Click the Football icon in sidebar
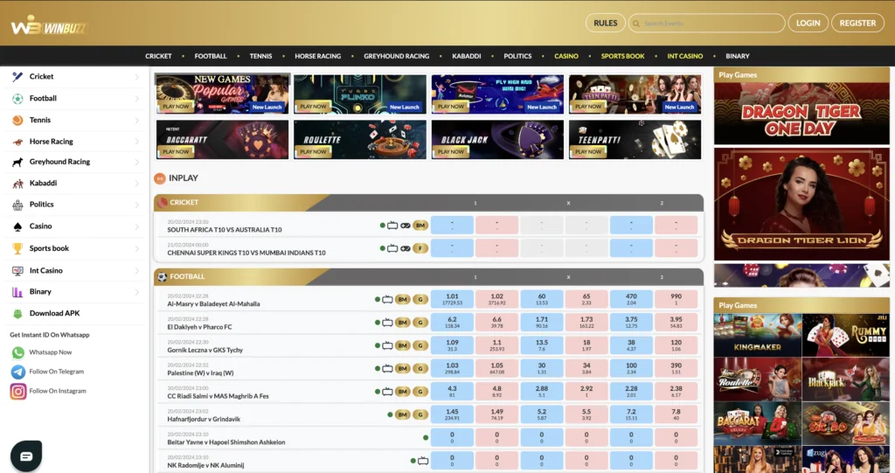Screen dimensions: 895x473 tap(17, 98)
